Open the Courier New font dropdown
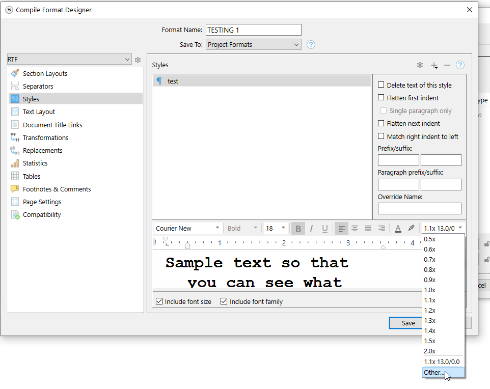 coord(187,228)
